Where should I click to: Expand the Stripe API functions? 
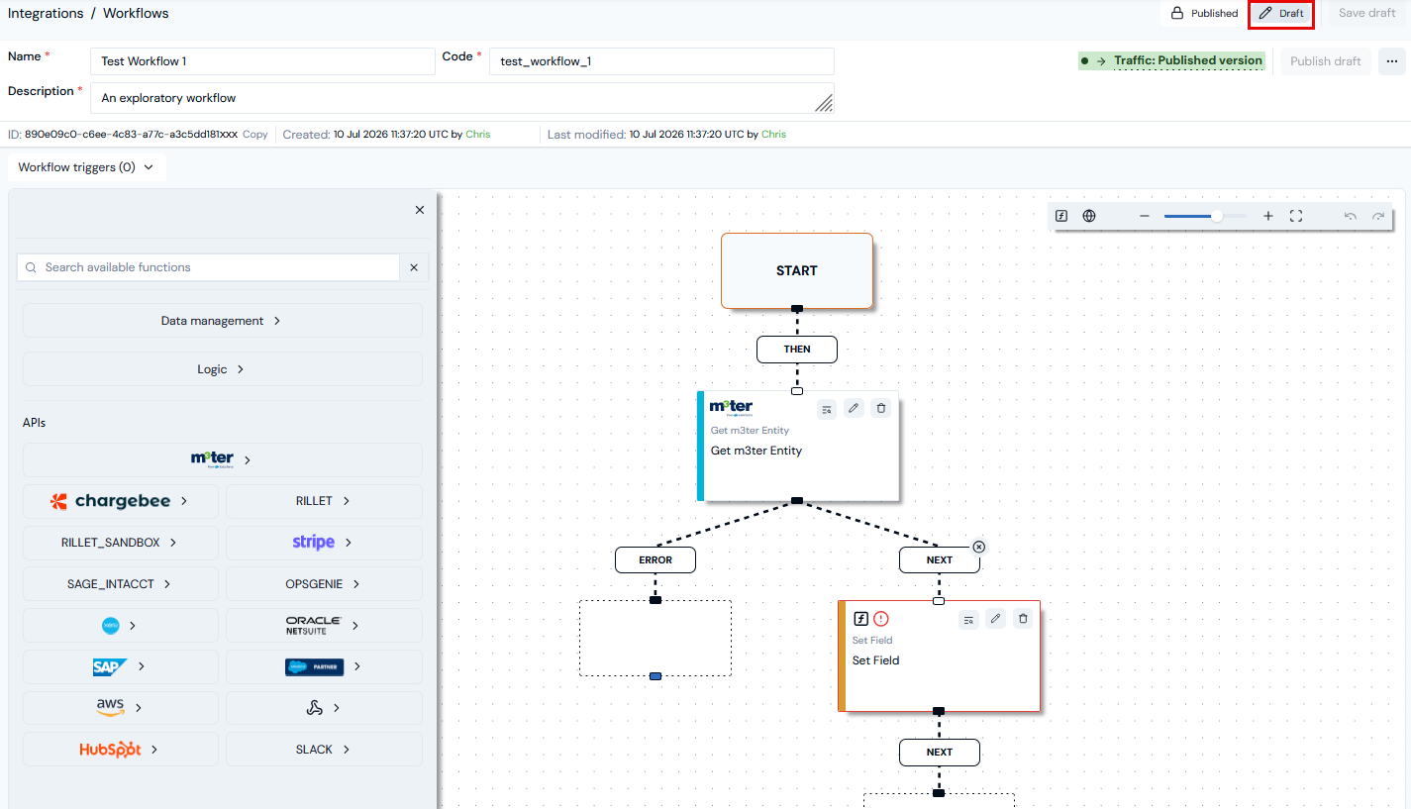pos(324,543)
